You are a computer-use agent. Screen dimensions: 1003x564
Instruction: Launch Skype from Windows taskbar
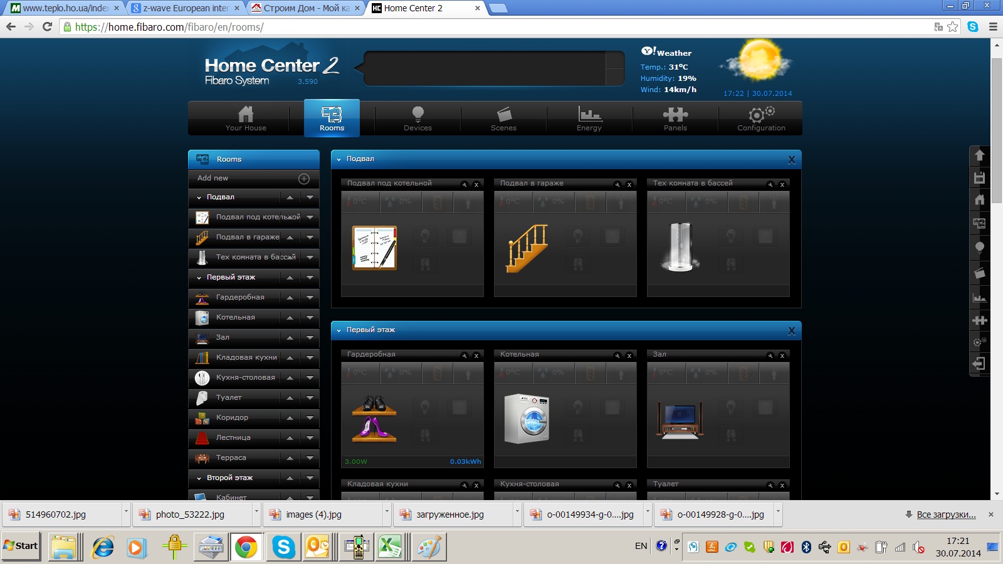coord(283,547)
